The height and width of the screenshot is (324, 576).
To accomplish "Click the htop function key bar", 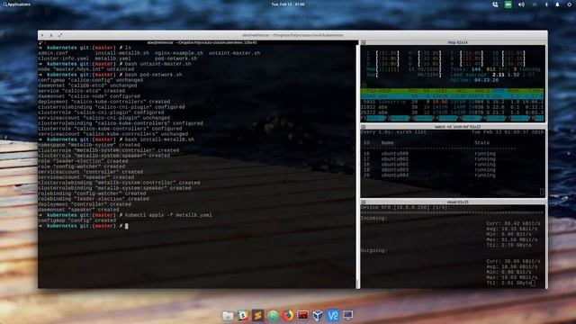I will [453, 118].
